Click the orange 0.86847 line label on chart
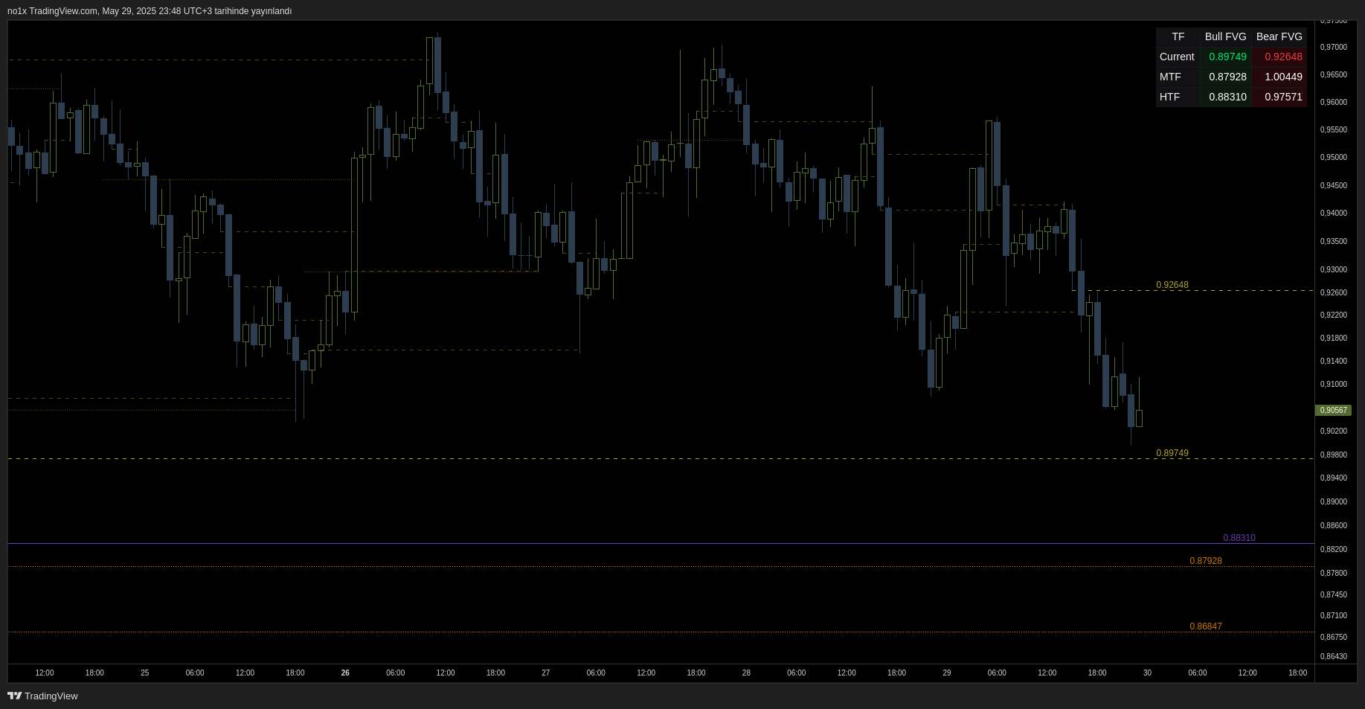The image size is (1365, 709). tap(1206, 626)
